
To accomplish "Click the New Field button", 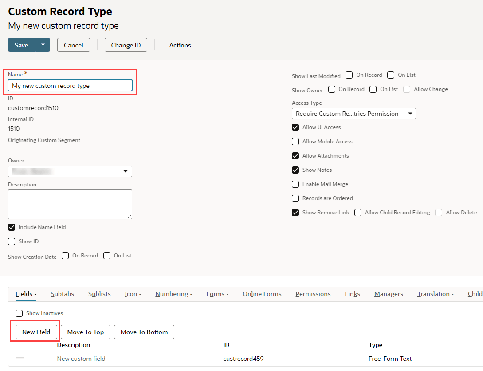I will point(36,332).
